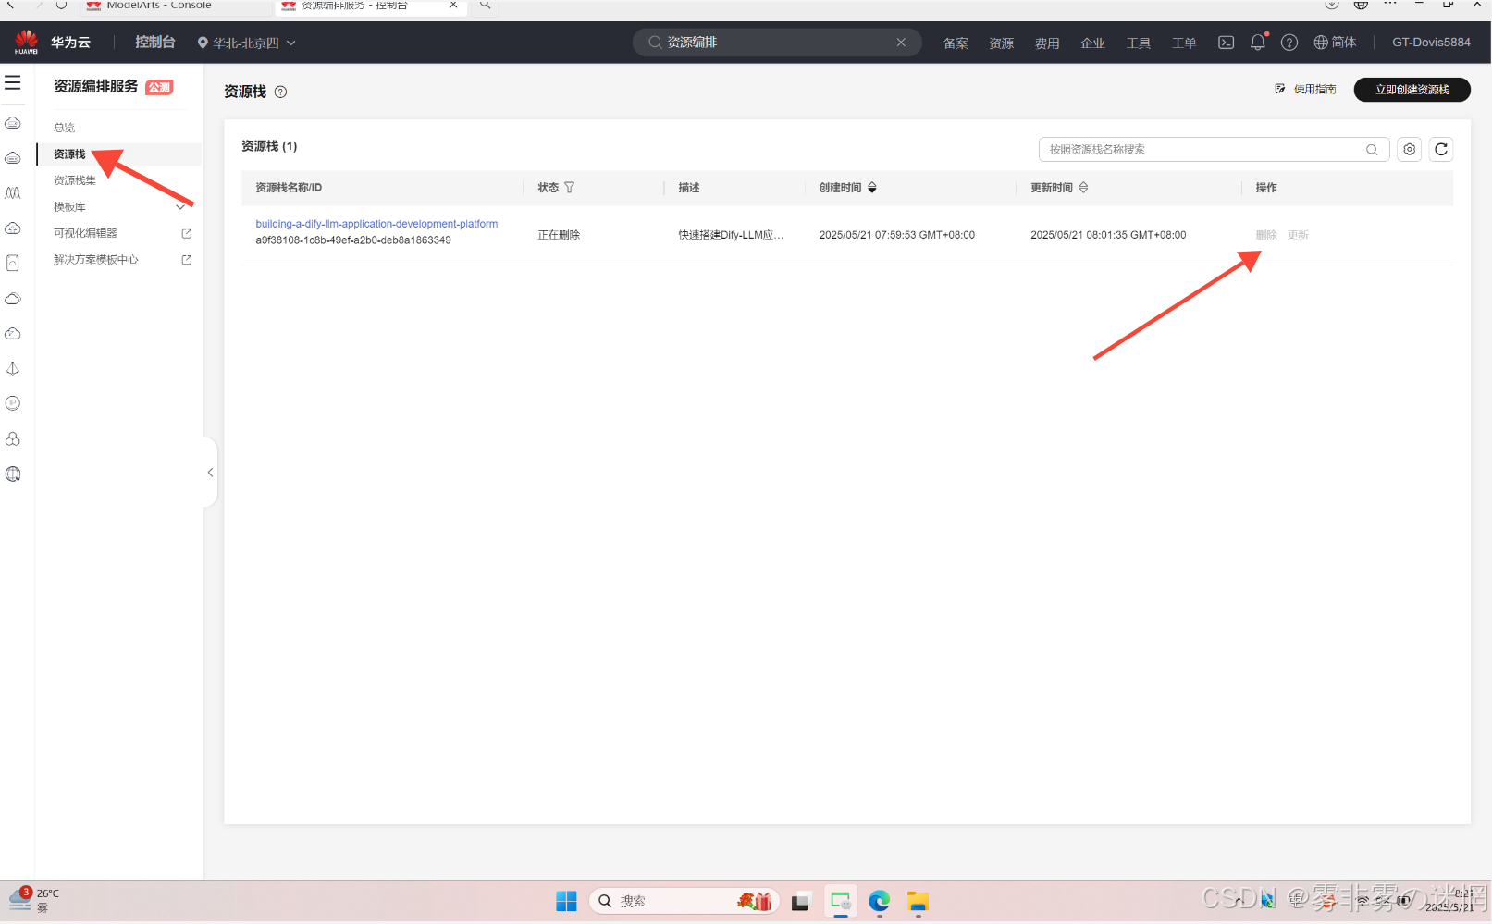Switch to ModelArts - Console browser tab
This screenshot has width=1492, height=924.
(157, 6)
